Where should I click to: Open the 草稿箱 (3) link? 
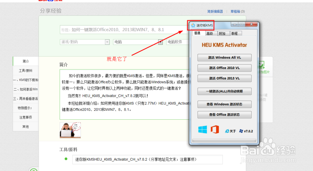pos(238,11)
